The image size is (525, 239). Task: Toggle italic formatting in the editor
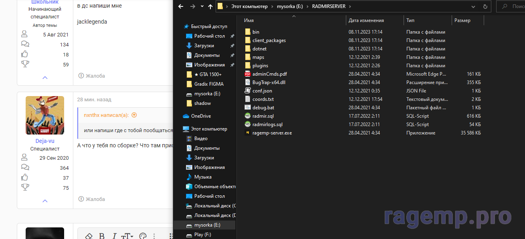[114, 236]
